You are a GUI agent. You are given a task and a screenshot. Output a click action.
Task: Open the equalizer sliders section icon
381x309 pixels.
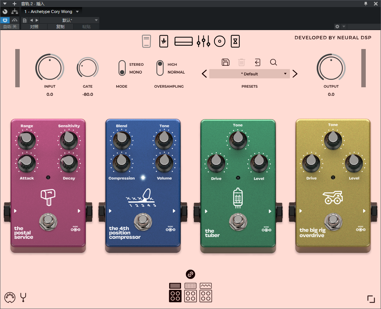tap(203, 41)
